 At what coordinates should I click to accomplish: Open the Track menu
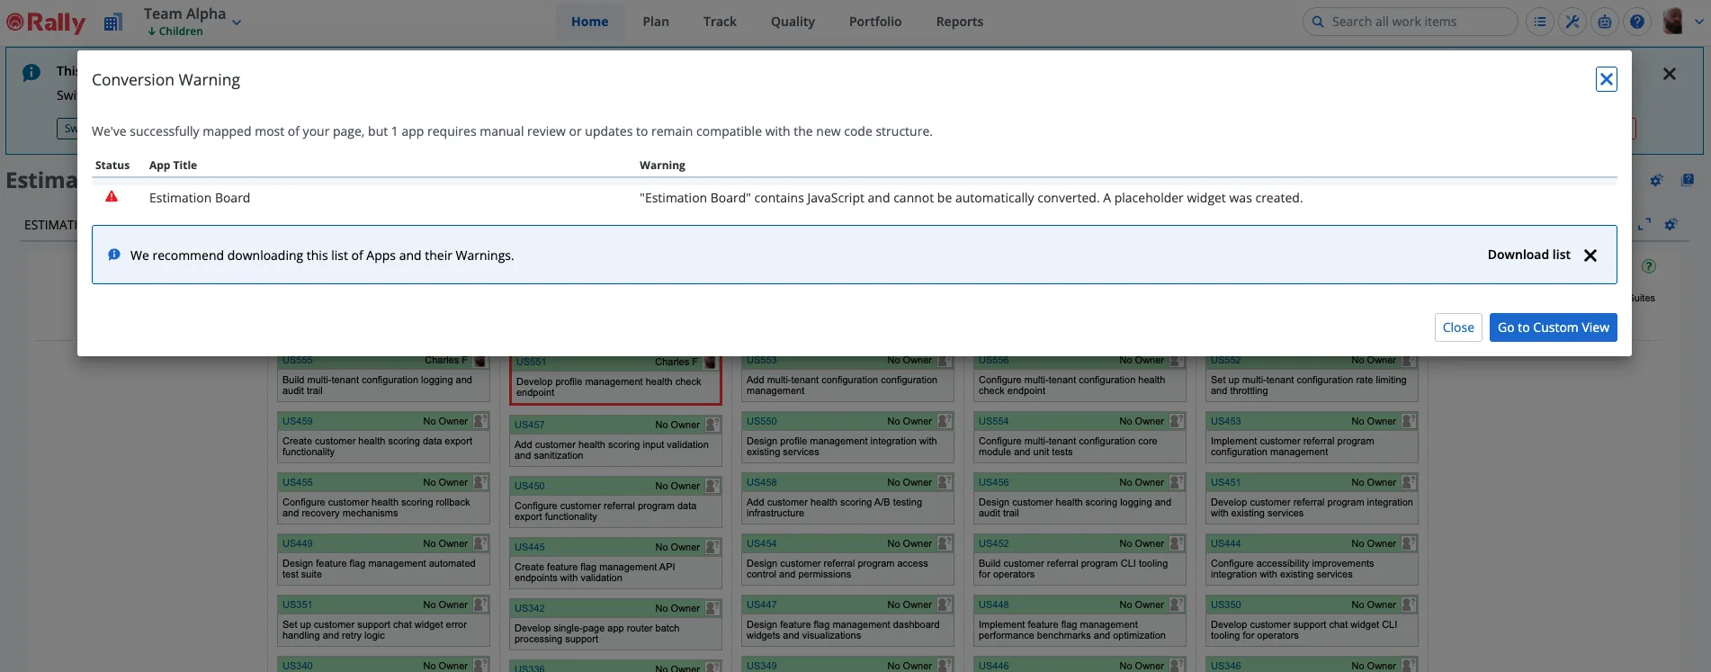pos(720,22)
